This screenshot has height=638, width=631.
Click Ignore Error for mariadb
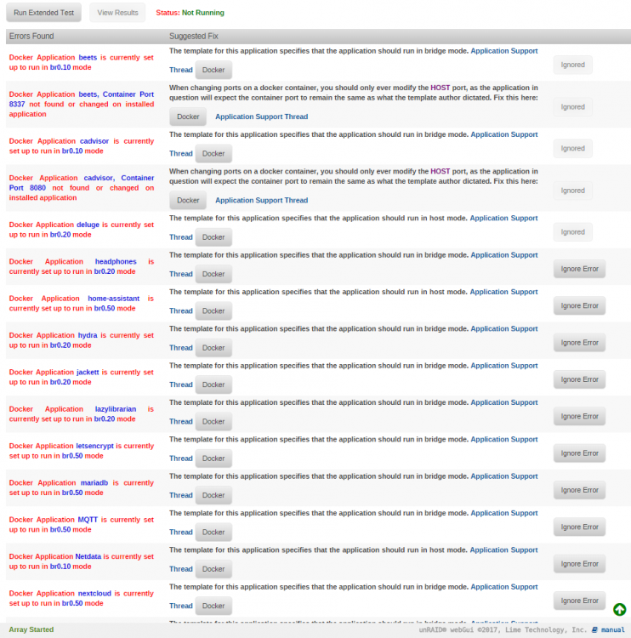(x=579, y=490)
